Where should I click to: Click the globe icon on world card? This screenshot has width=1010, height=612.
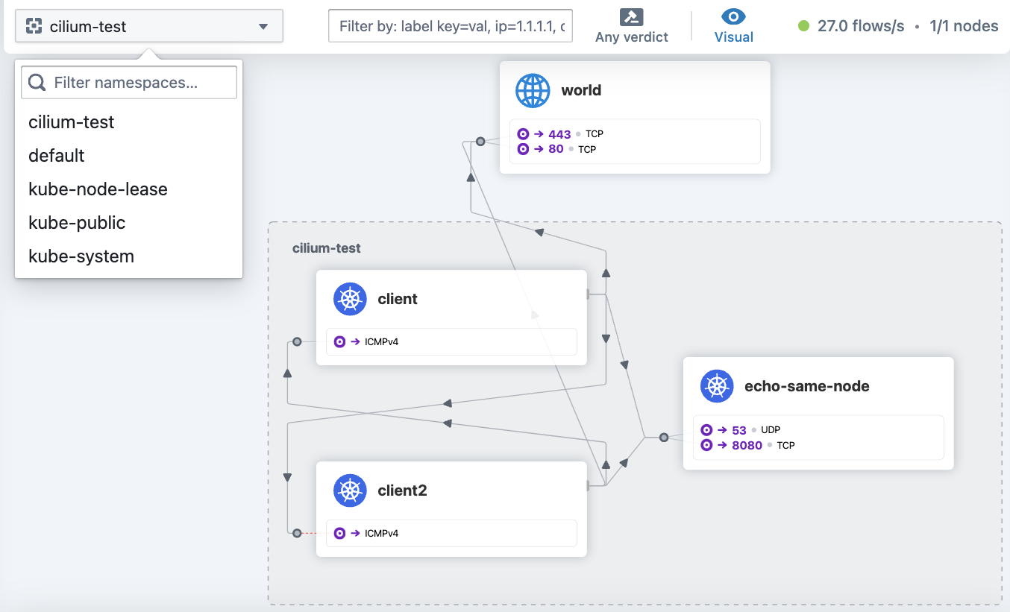point(533,91)
